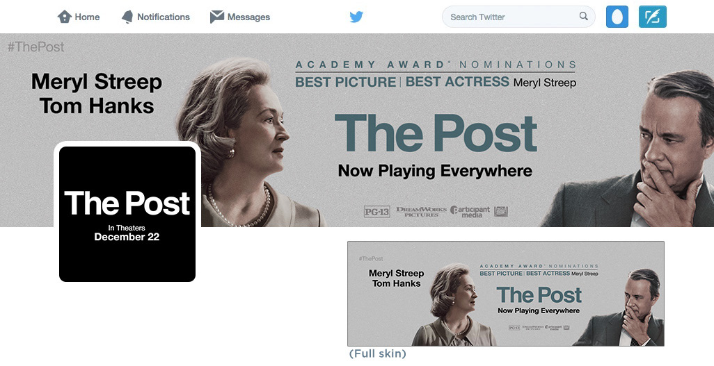This screenshot has height=366, width=714.
Task: Click the (Full skin) caption link
Action: (x=377, y=353)
